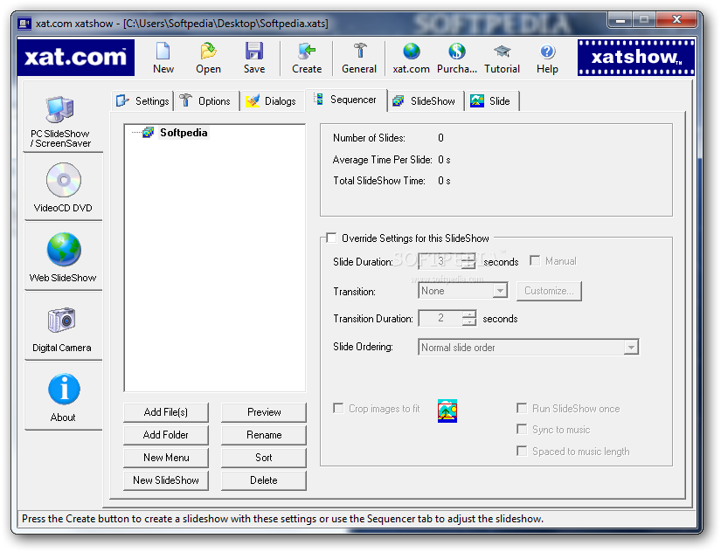721x552 pixels.
Task: Enable Run SlideShow once
Action: pyautogui.click(x=522, y=408)
